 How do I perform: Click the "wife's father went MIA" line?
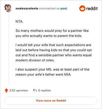click(x=43, y=74)
